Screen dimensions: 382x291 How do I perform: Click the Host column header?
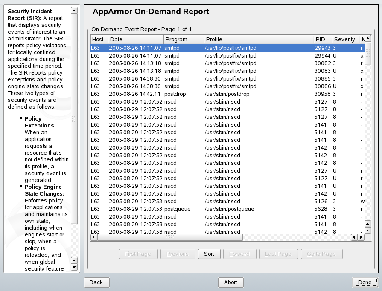pyautogui.click(x=99, y=39)
